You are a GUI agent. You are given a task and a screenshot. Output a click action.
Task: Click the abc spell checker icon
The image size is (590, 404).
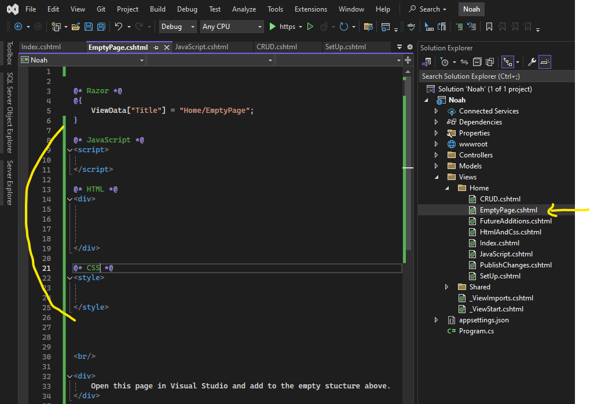(411, 27)
